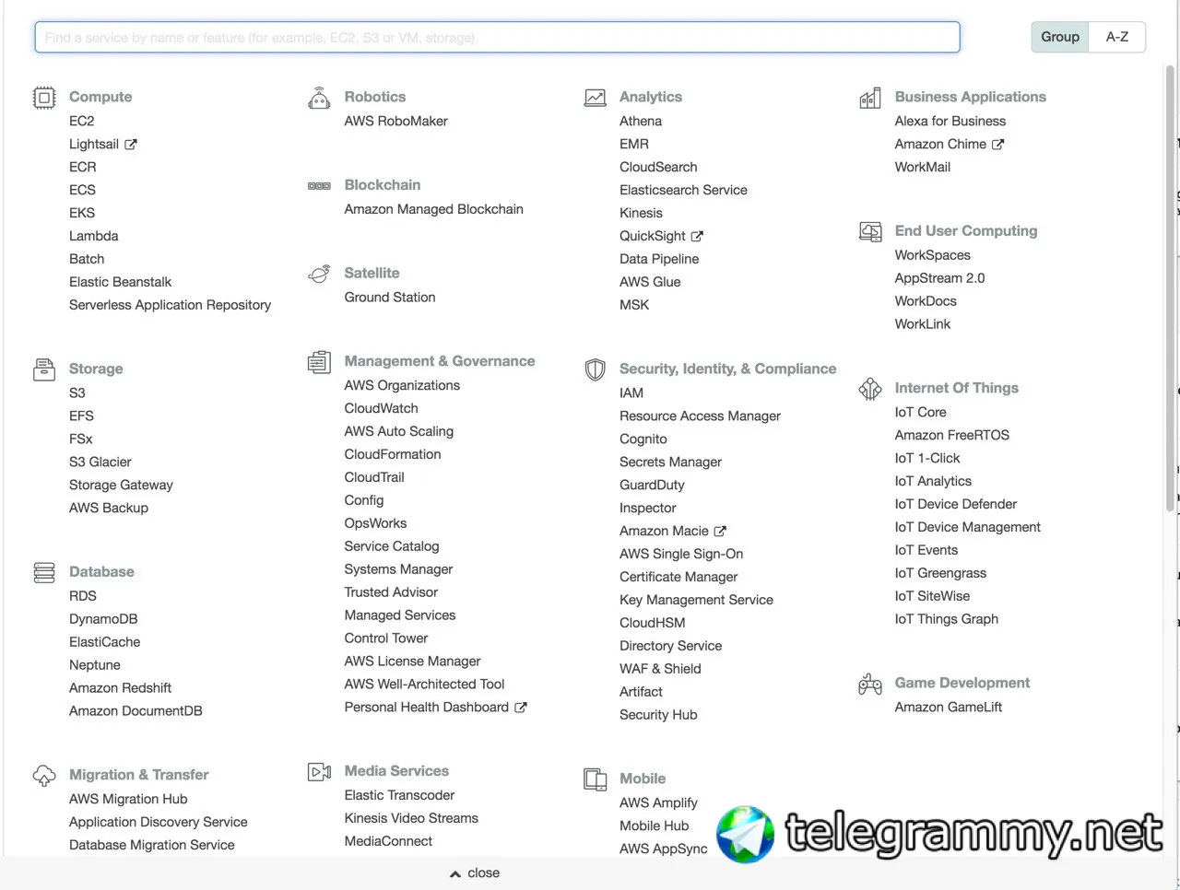Click the Satellite category icon
This screenshot has height=890, width=1180.
point(319,274)
